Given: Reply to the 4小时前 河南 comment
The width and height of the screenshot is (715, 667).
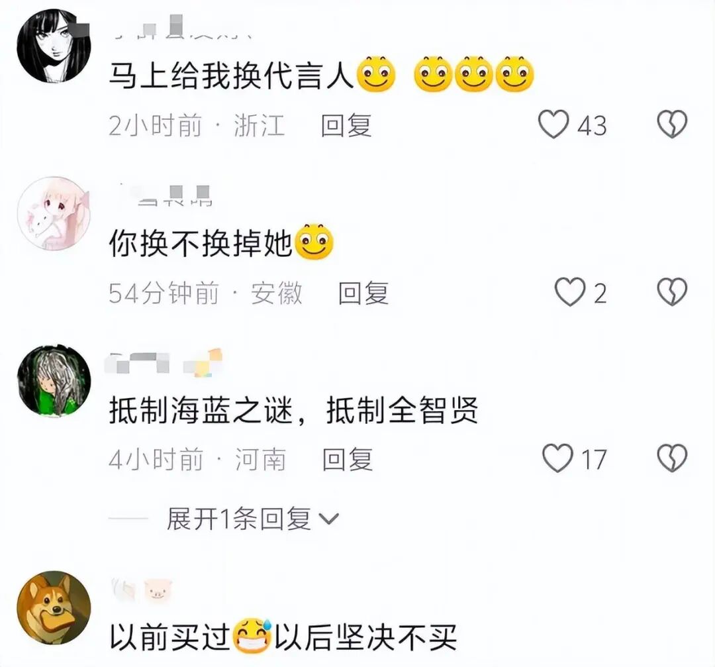Looking at the screenshot, I should click(348, 459).
